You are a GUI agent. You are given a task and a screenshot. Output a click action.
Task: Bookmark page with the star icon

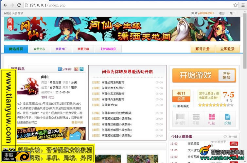(235, 5)
